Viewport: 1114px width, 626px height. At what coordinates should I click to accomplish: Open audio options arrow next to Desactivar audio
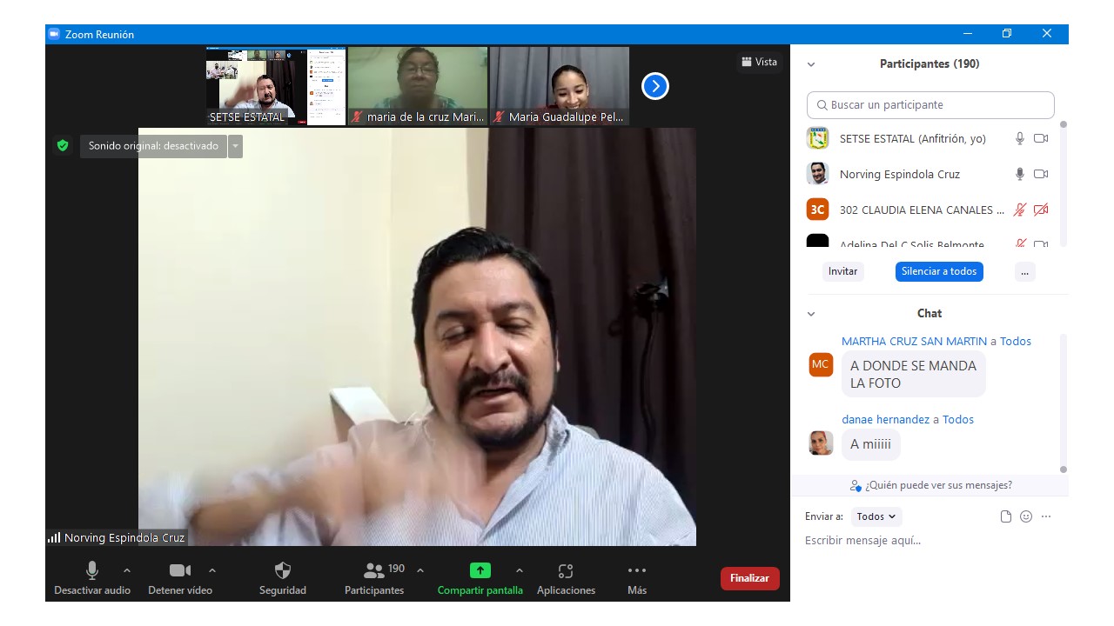click(127, 570)
